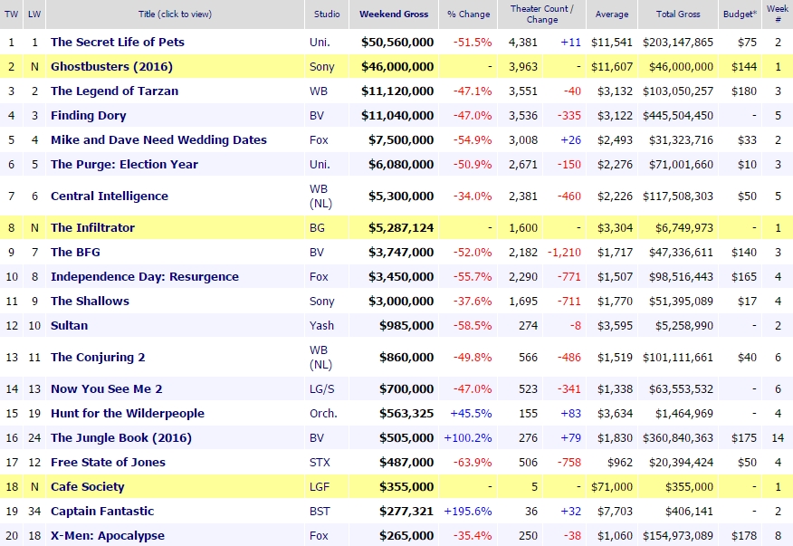Select $180 budget for Legend of Tarzan

point(744,91)
